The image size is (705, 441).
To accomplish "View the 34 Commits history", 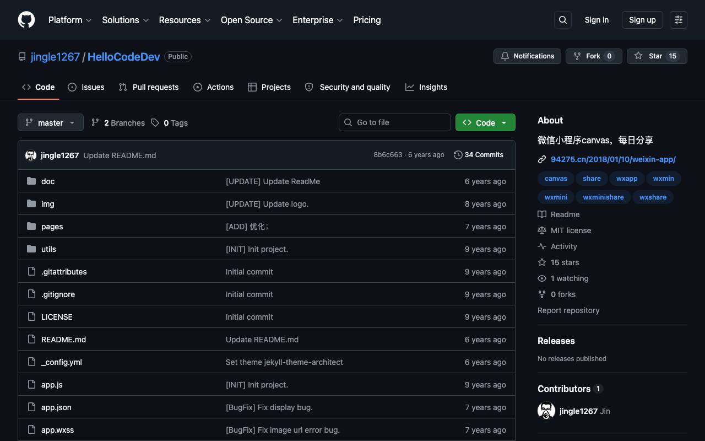I will point(479,155).
